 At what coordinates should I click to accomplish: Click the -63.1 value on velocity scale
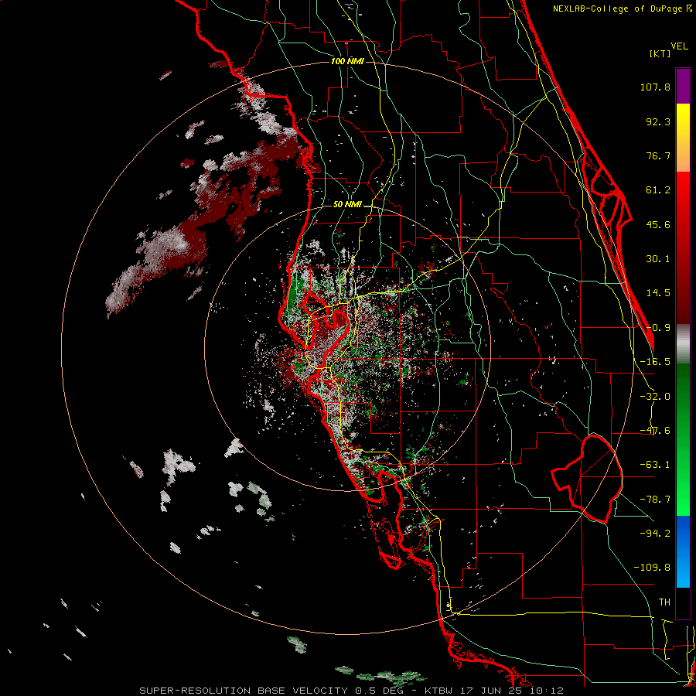click(x=655, y=465)
